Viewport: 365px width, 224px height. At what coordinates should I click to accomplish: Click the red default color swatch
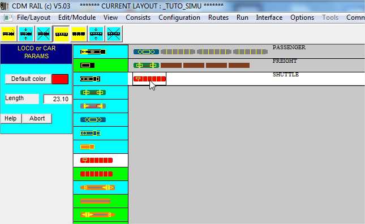[60, 79]
